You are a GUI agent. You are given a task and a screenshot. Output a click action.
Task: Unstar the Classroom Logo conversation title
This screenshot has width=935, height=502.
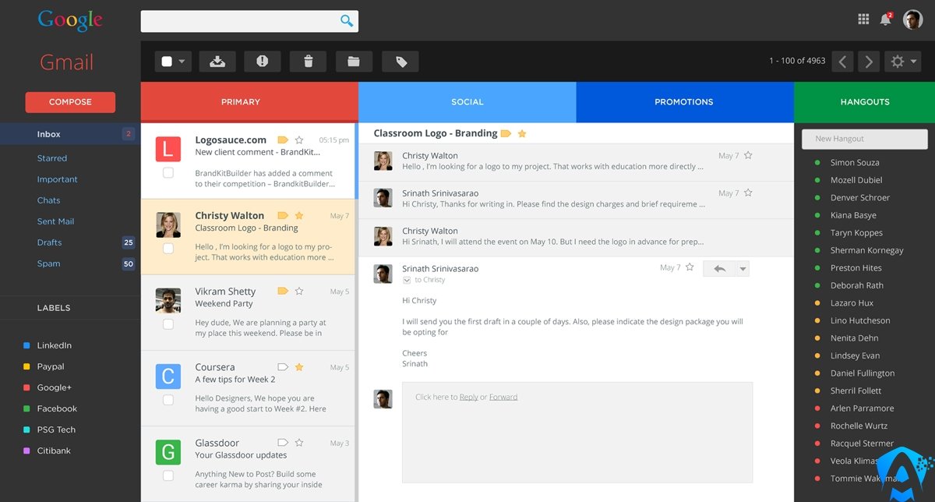pos(522,134)
